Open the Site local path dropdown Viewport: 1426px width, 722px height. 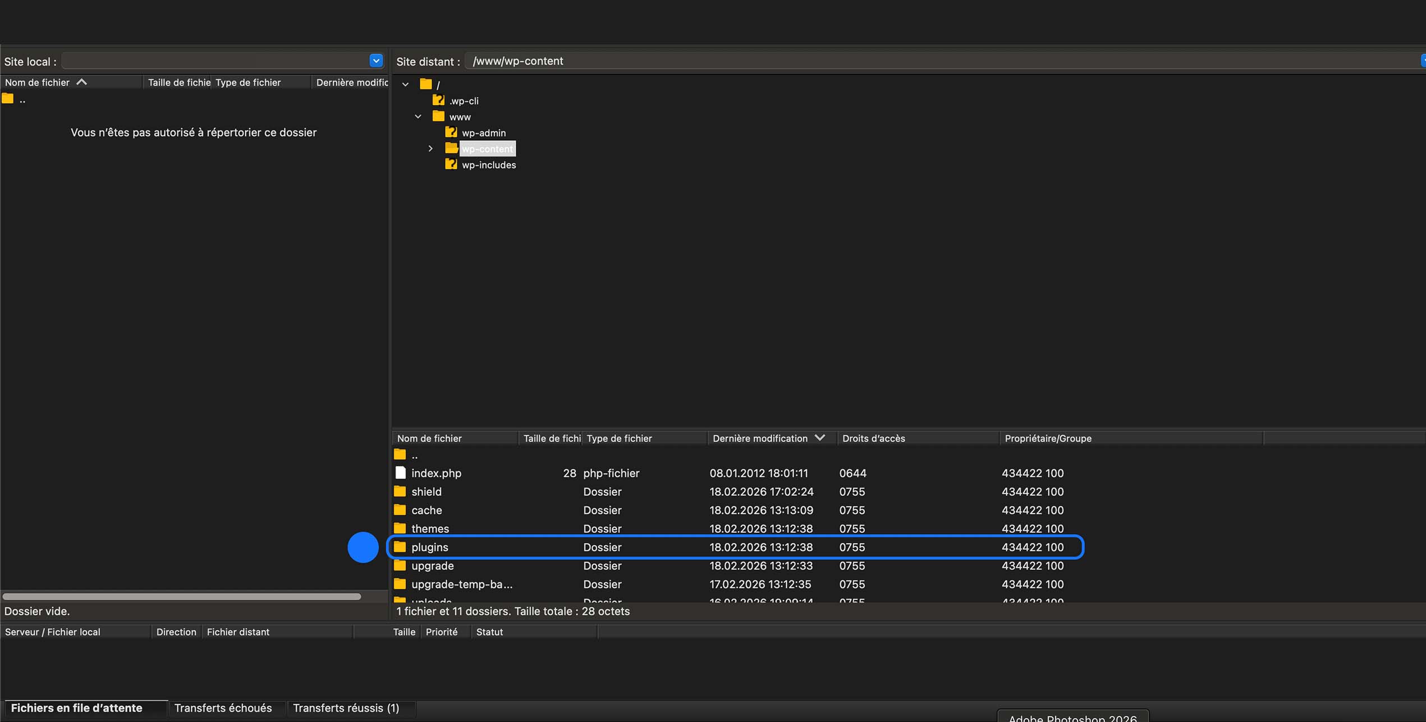click(x=376, y=61)
